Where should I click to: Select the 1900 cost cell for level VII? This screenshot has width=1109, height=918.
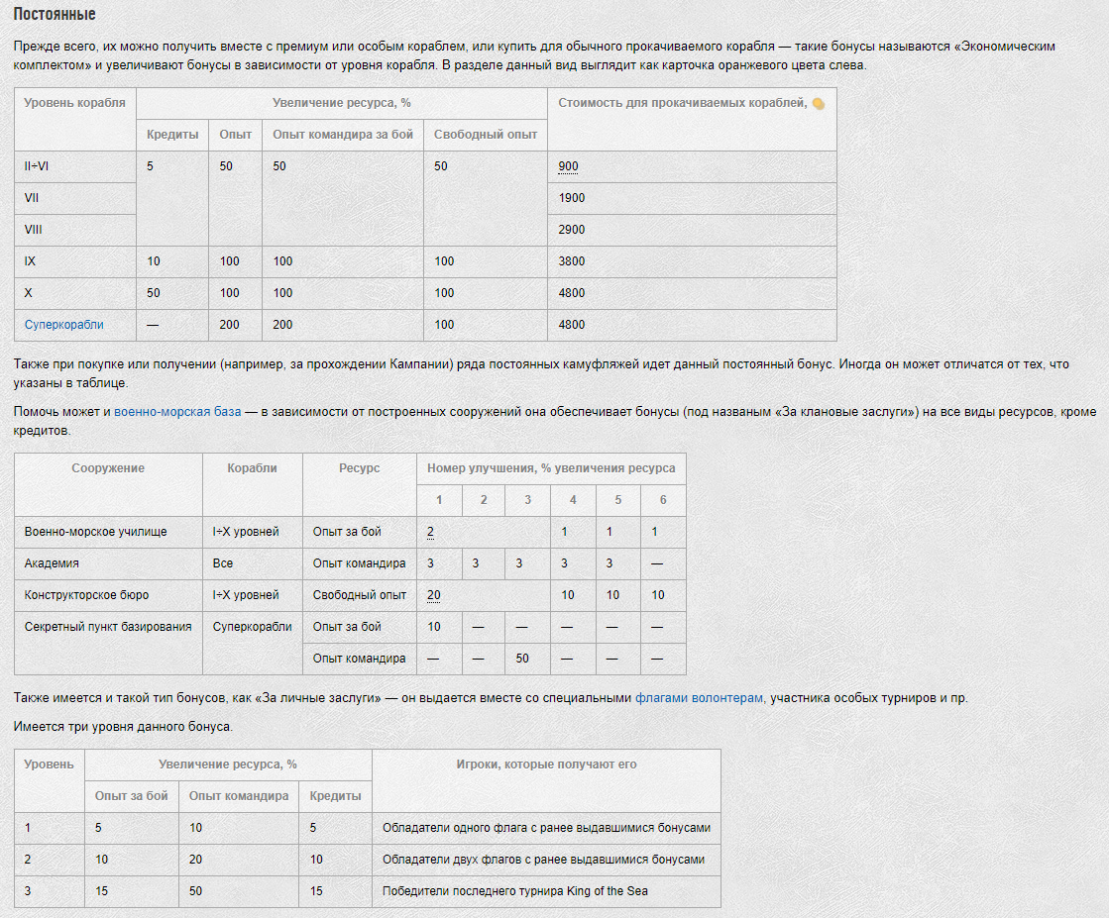pos(572,198)
